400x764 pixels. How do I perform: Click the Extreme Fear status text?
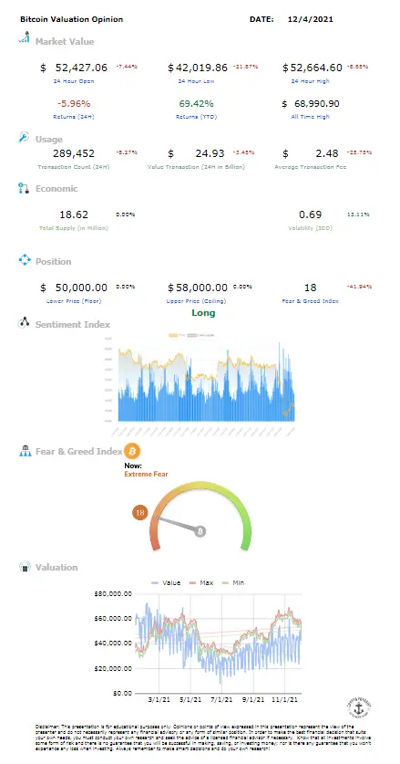pos(147,474)
